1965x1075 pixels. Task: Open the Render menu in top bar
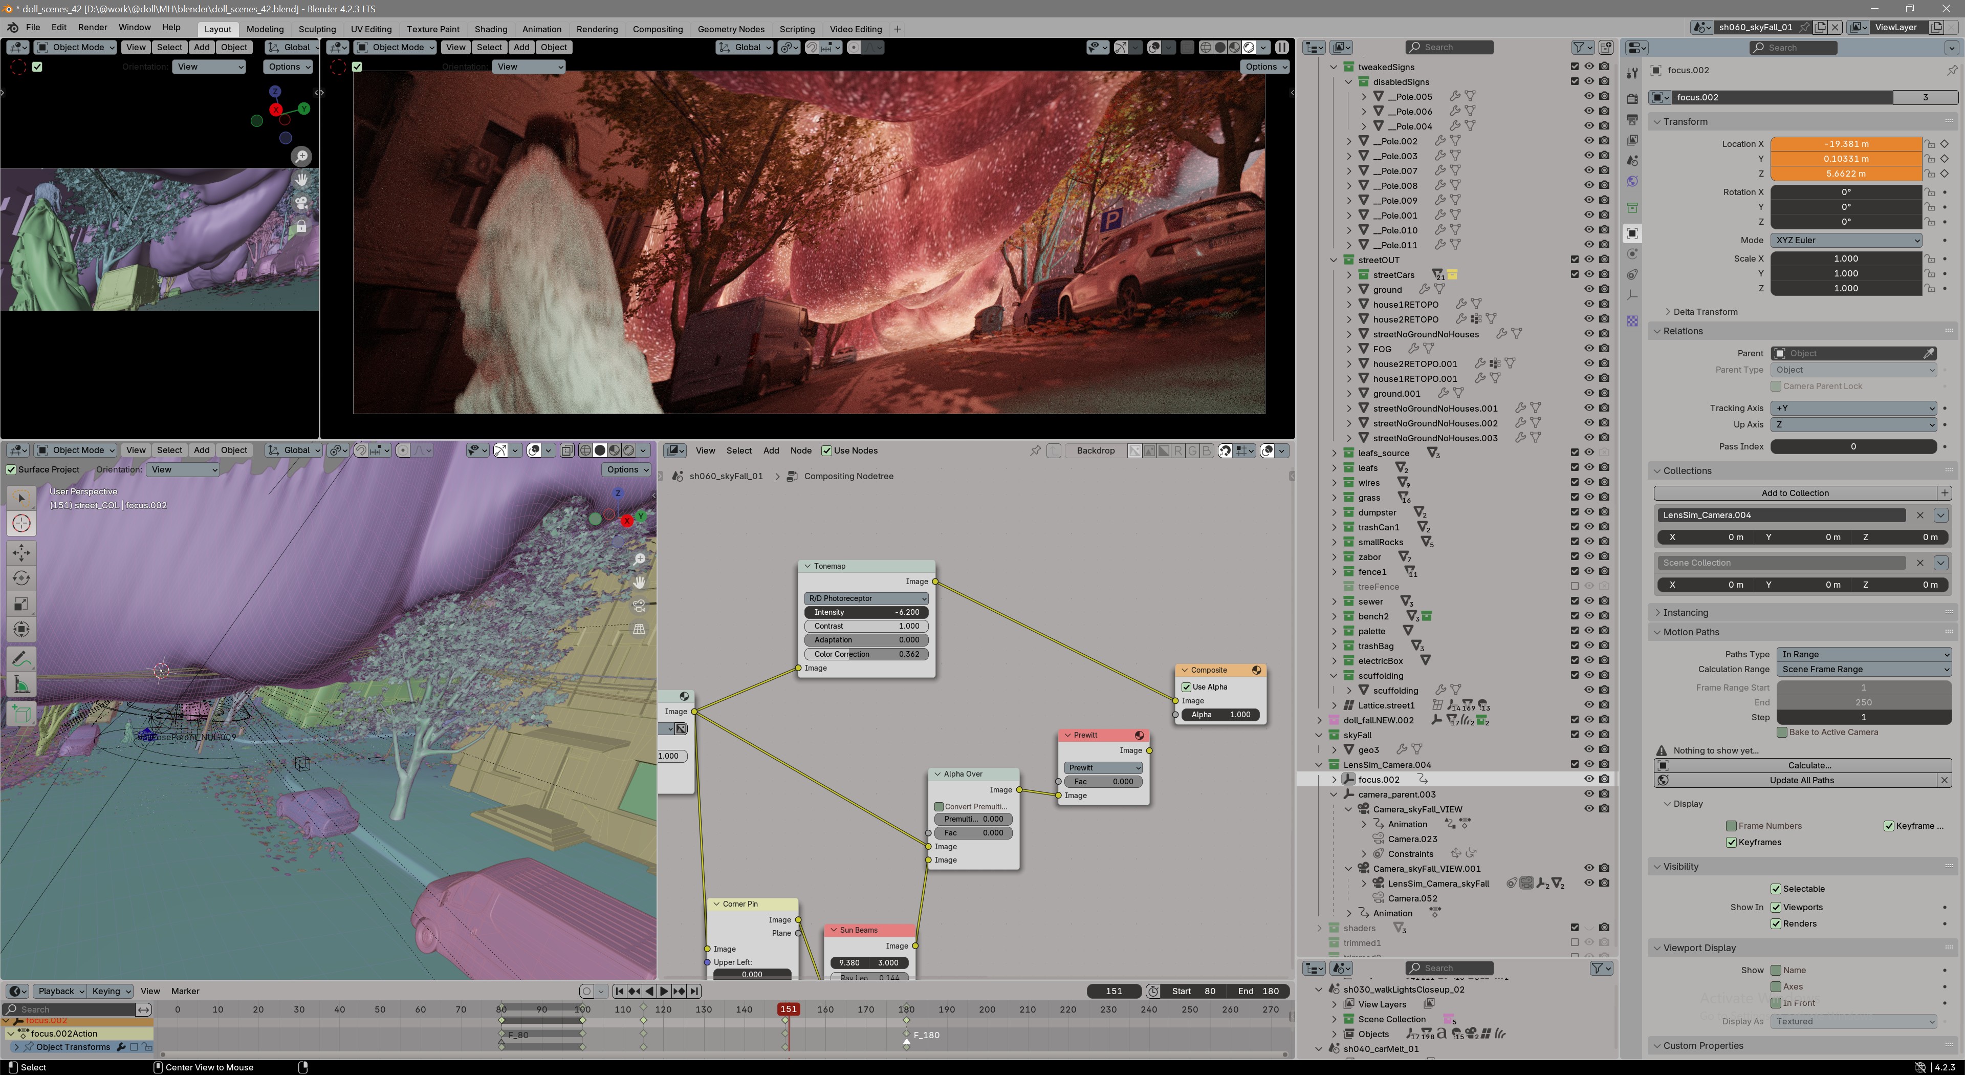[x=92, y=28]
